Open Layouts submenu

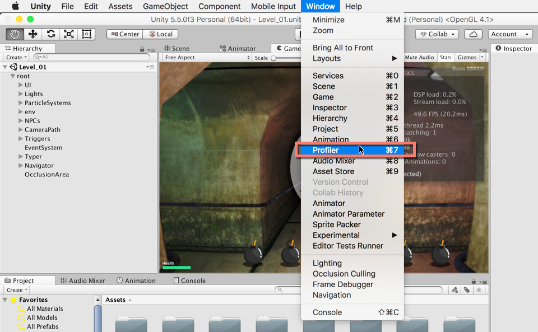point(353,58)
